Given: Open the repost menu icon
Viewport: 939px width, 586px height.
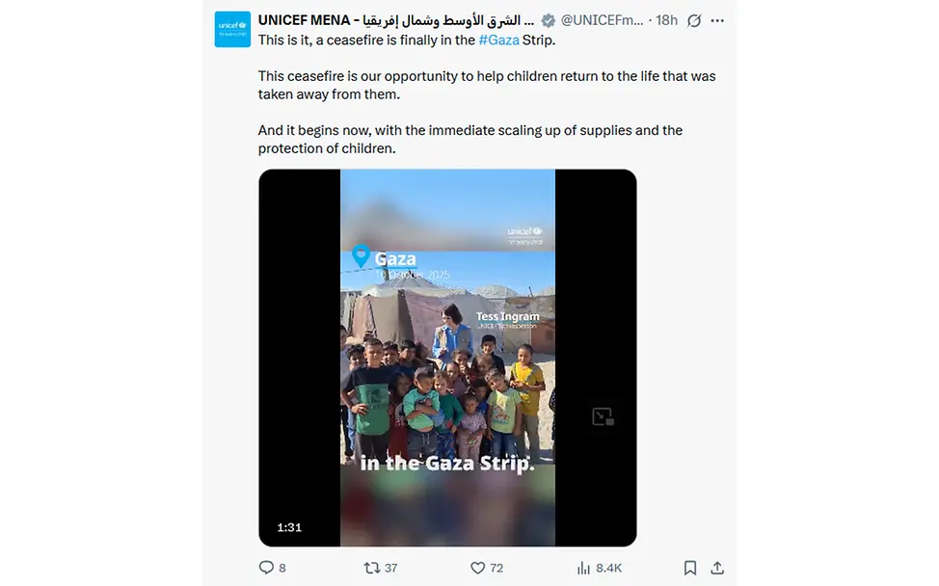Looking at the screenshot, I should tap(371, 568).
